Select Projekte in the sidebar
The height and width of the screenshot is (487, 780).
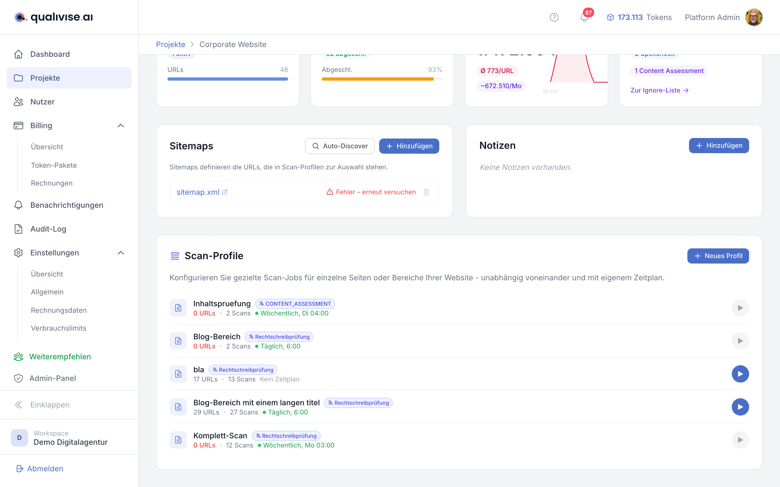coord(69,78)
